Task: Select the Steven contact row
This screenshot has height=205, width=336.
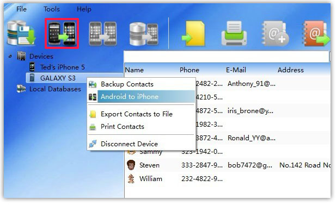Action: pos(228,165)
